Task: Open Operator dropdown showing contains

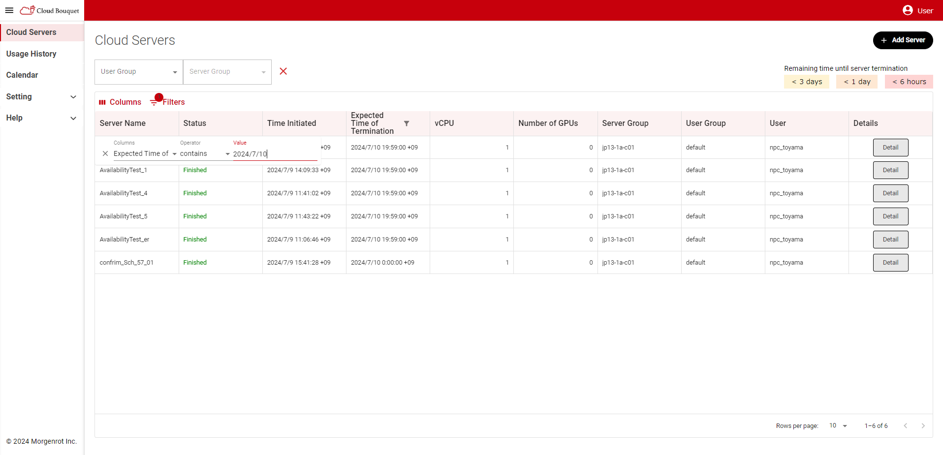Action: pyautogui.click(x=205, y=154)
